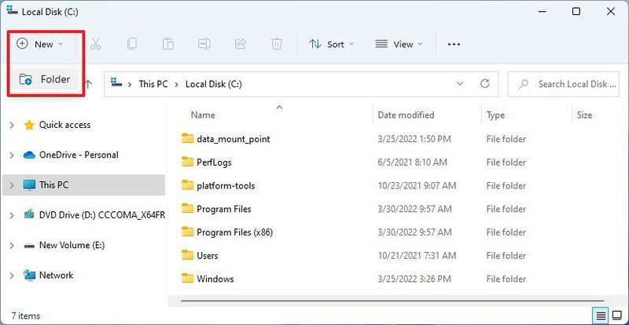This screenshot has height=325, width=629.
Task: Switch to large thumbnails view icon
Action: click(616, 316)
